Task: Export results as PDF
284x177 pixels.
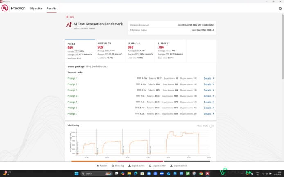Action: point(158,166)
